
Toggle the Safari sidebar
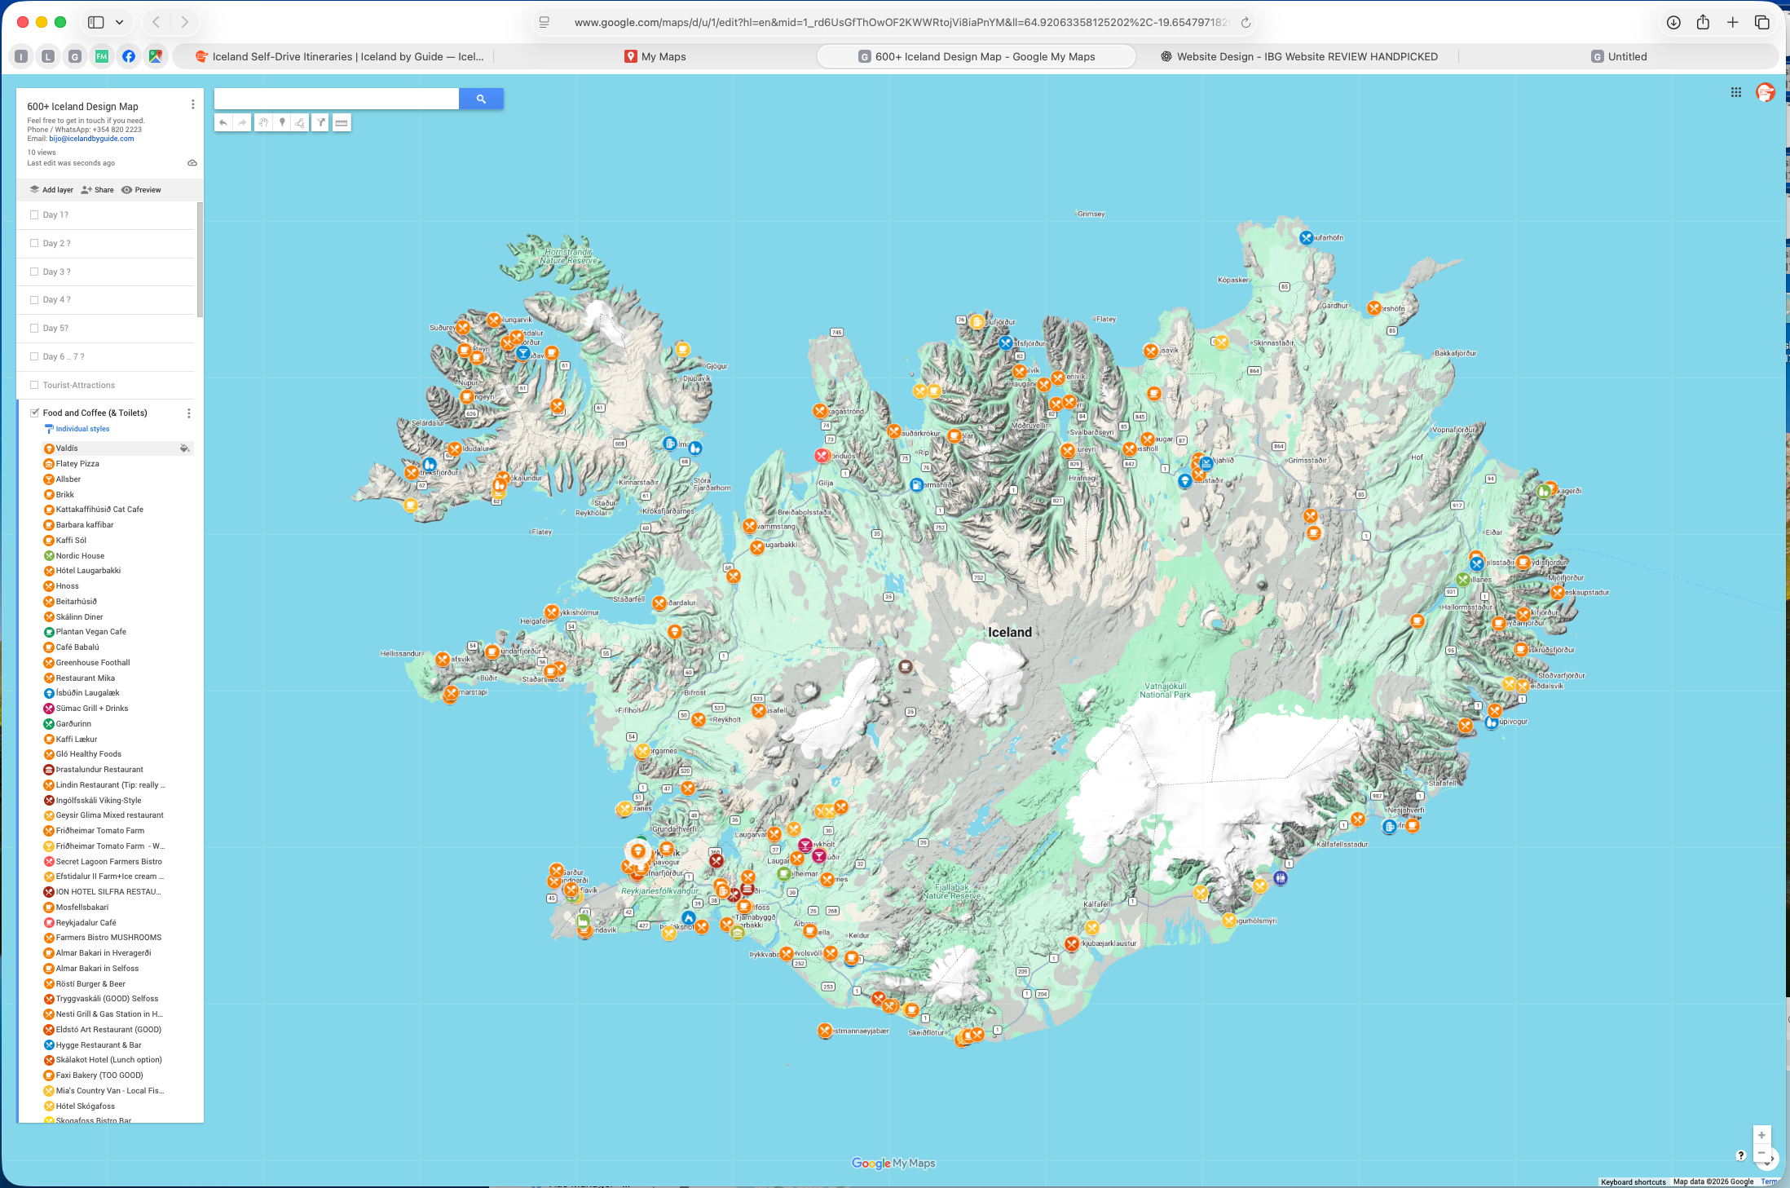click(96, 23)
